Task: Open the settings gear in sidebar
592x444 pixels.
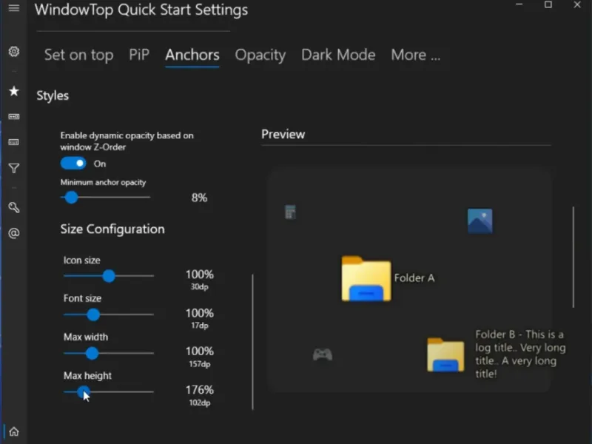Action: tap(13, 52)
